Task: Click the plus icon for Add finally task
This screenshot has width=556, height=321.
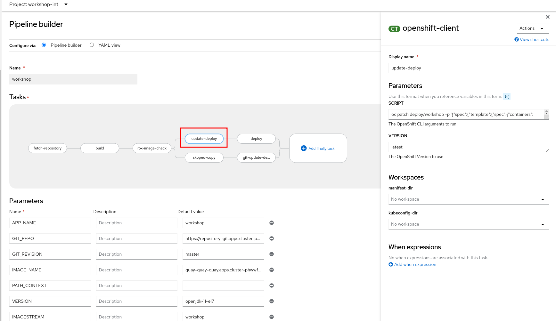Action: [304, 148]
